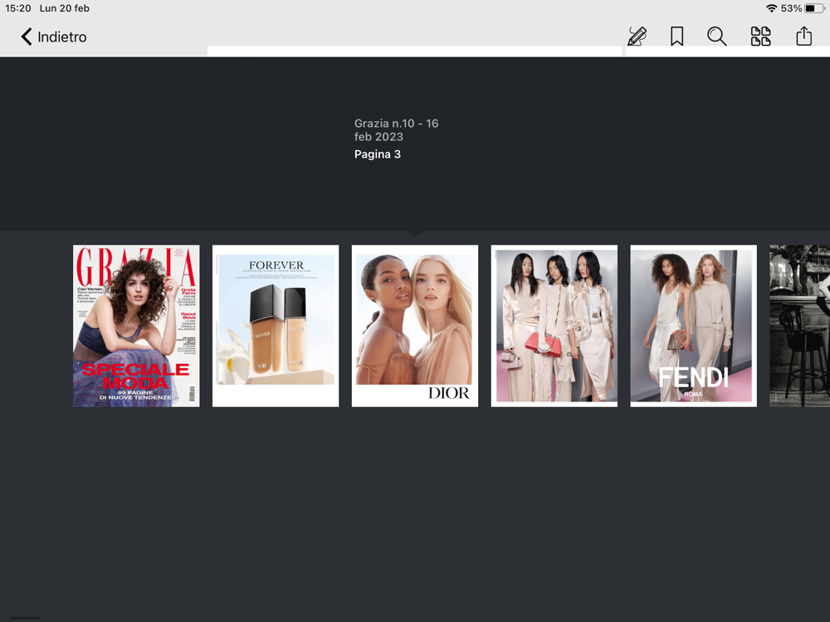Open the Grazia cover page thumbnail
Image resolution: width=830 pixels, height=622 pixels.
pos(136,326)
